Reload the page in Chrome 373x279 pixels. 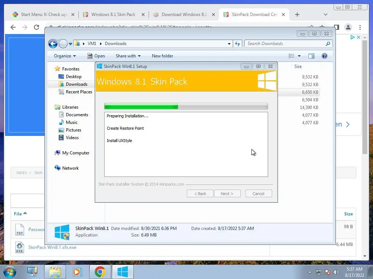coord(36,27)
